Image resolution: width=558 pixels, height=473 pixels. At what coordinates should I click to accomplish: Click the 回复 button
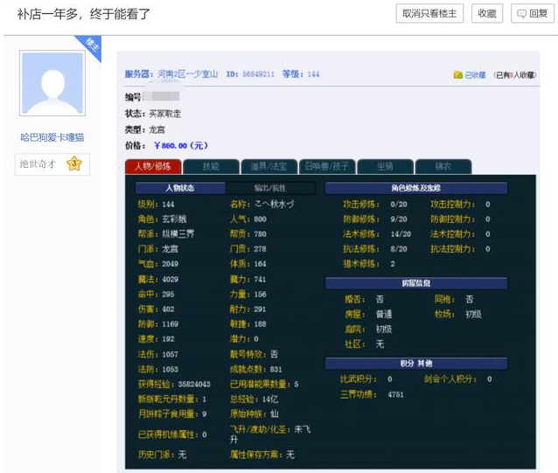click(x=533, y=13)
